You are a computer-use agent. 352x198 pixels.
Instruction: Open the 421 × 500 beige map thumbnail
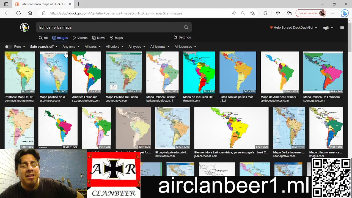(133, 128)
